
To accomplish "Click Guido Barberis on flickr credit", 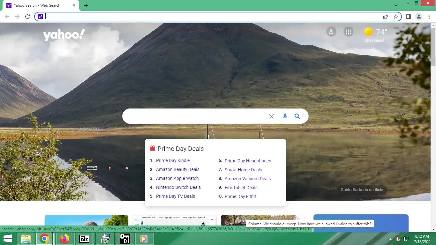I will click(362, 189).
